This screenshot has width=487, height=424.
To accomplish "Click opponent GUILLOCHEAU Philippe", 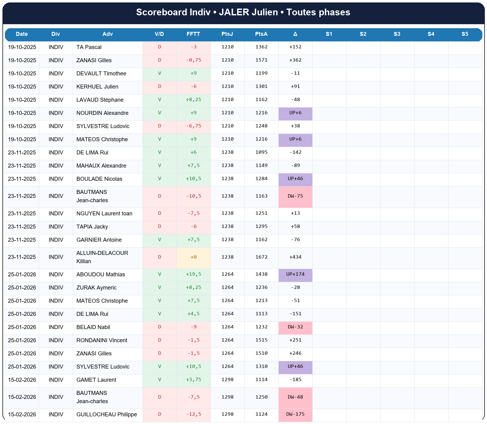I will tap(106, 415).
